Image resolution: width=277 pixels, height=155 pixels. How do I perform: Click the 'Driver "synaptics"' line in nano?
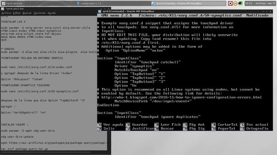(134, 66)
